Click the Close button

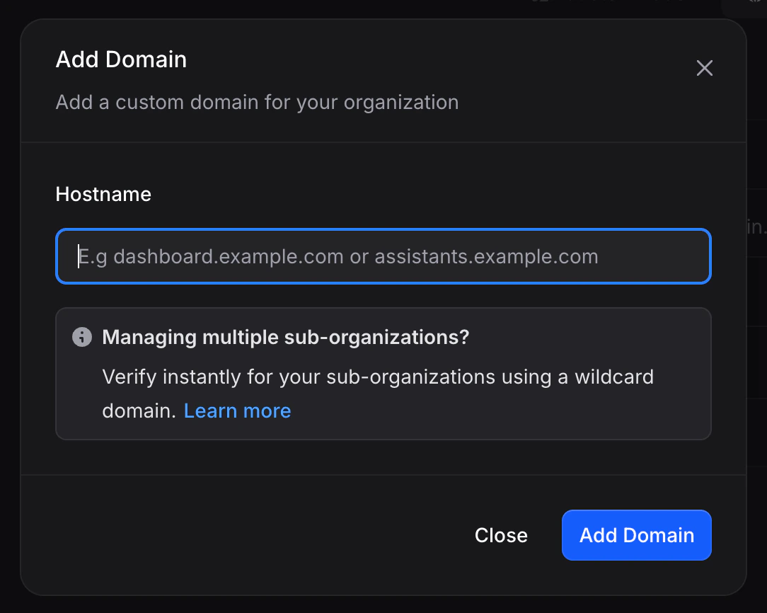click(501, 535)
